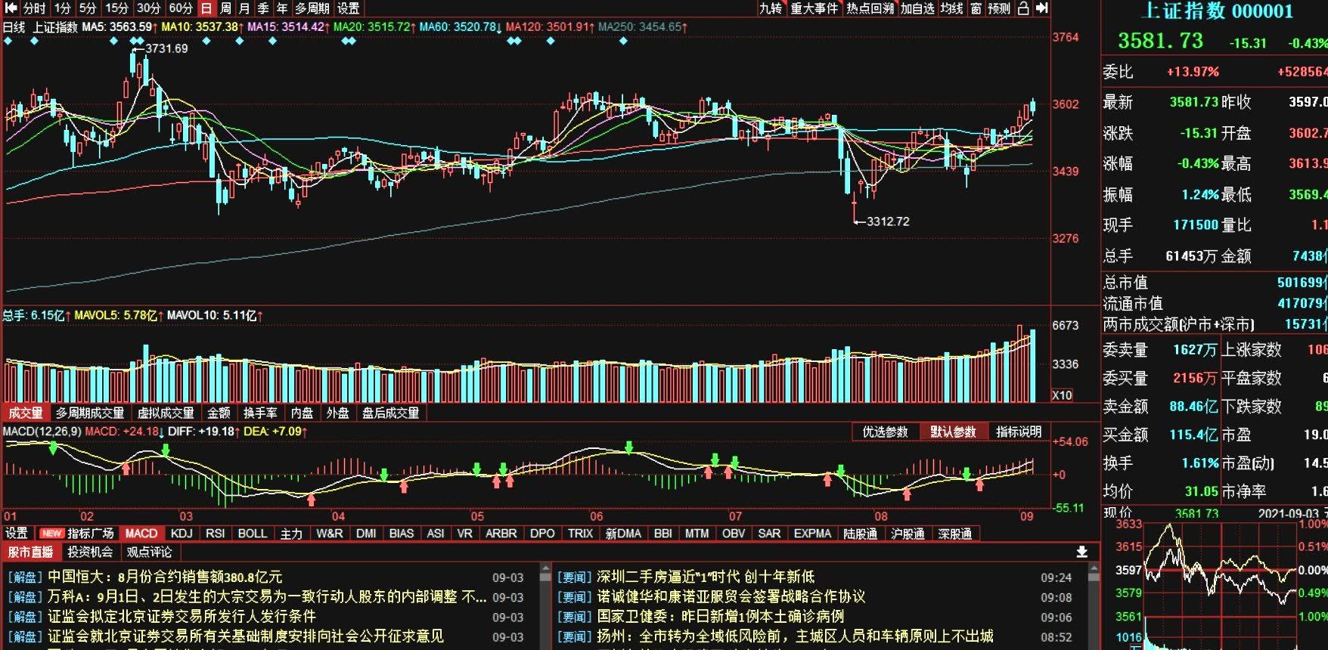Select the 投资机会 news tab

click(90, 552)
